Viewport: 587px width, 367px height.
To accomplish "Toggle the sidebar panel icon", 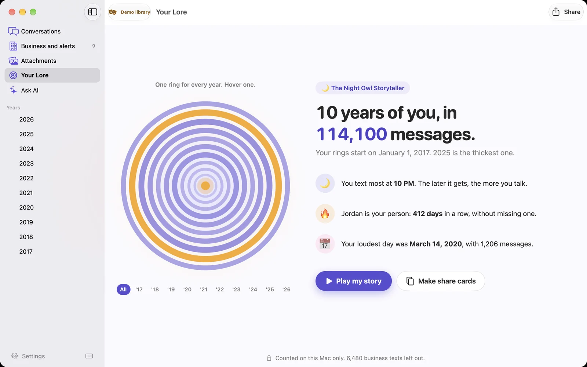I will [92, 12].
